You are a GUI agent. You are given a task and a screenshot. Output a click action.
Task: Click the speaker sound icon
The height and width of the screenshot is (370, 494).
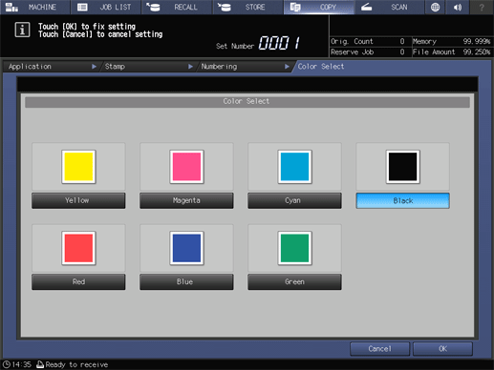coord(458,7)
